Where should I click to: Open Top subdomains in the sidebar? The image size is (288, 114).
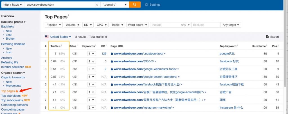(x=12, y=100)
